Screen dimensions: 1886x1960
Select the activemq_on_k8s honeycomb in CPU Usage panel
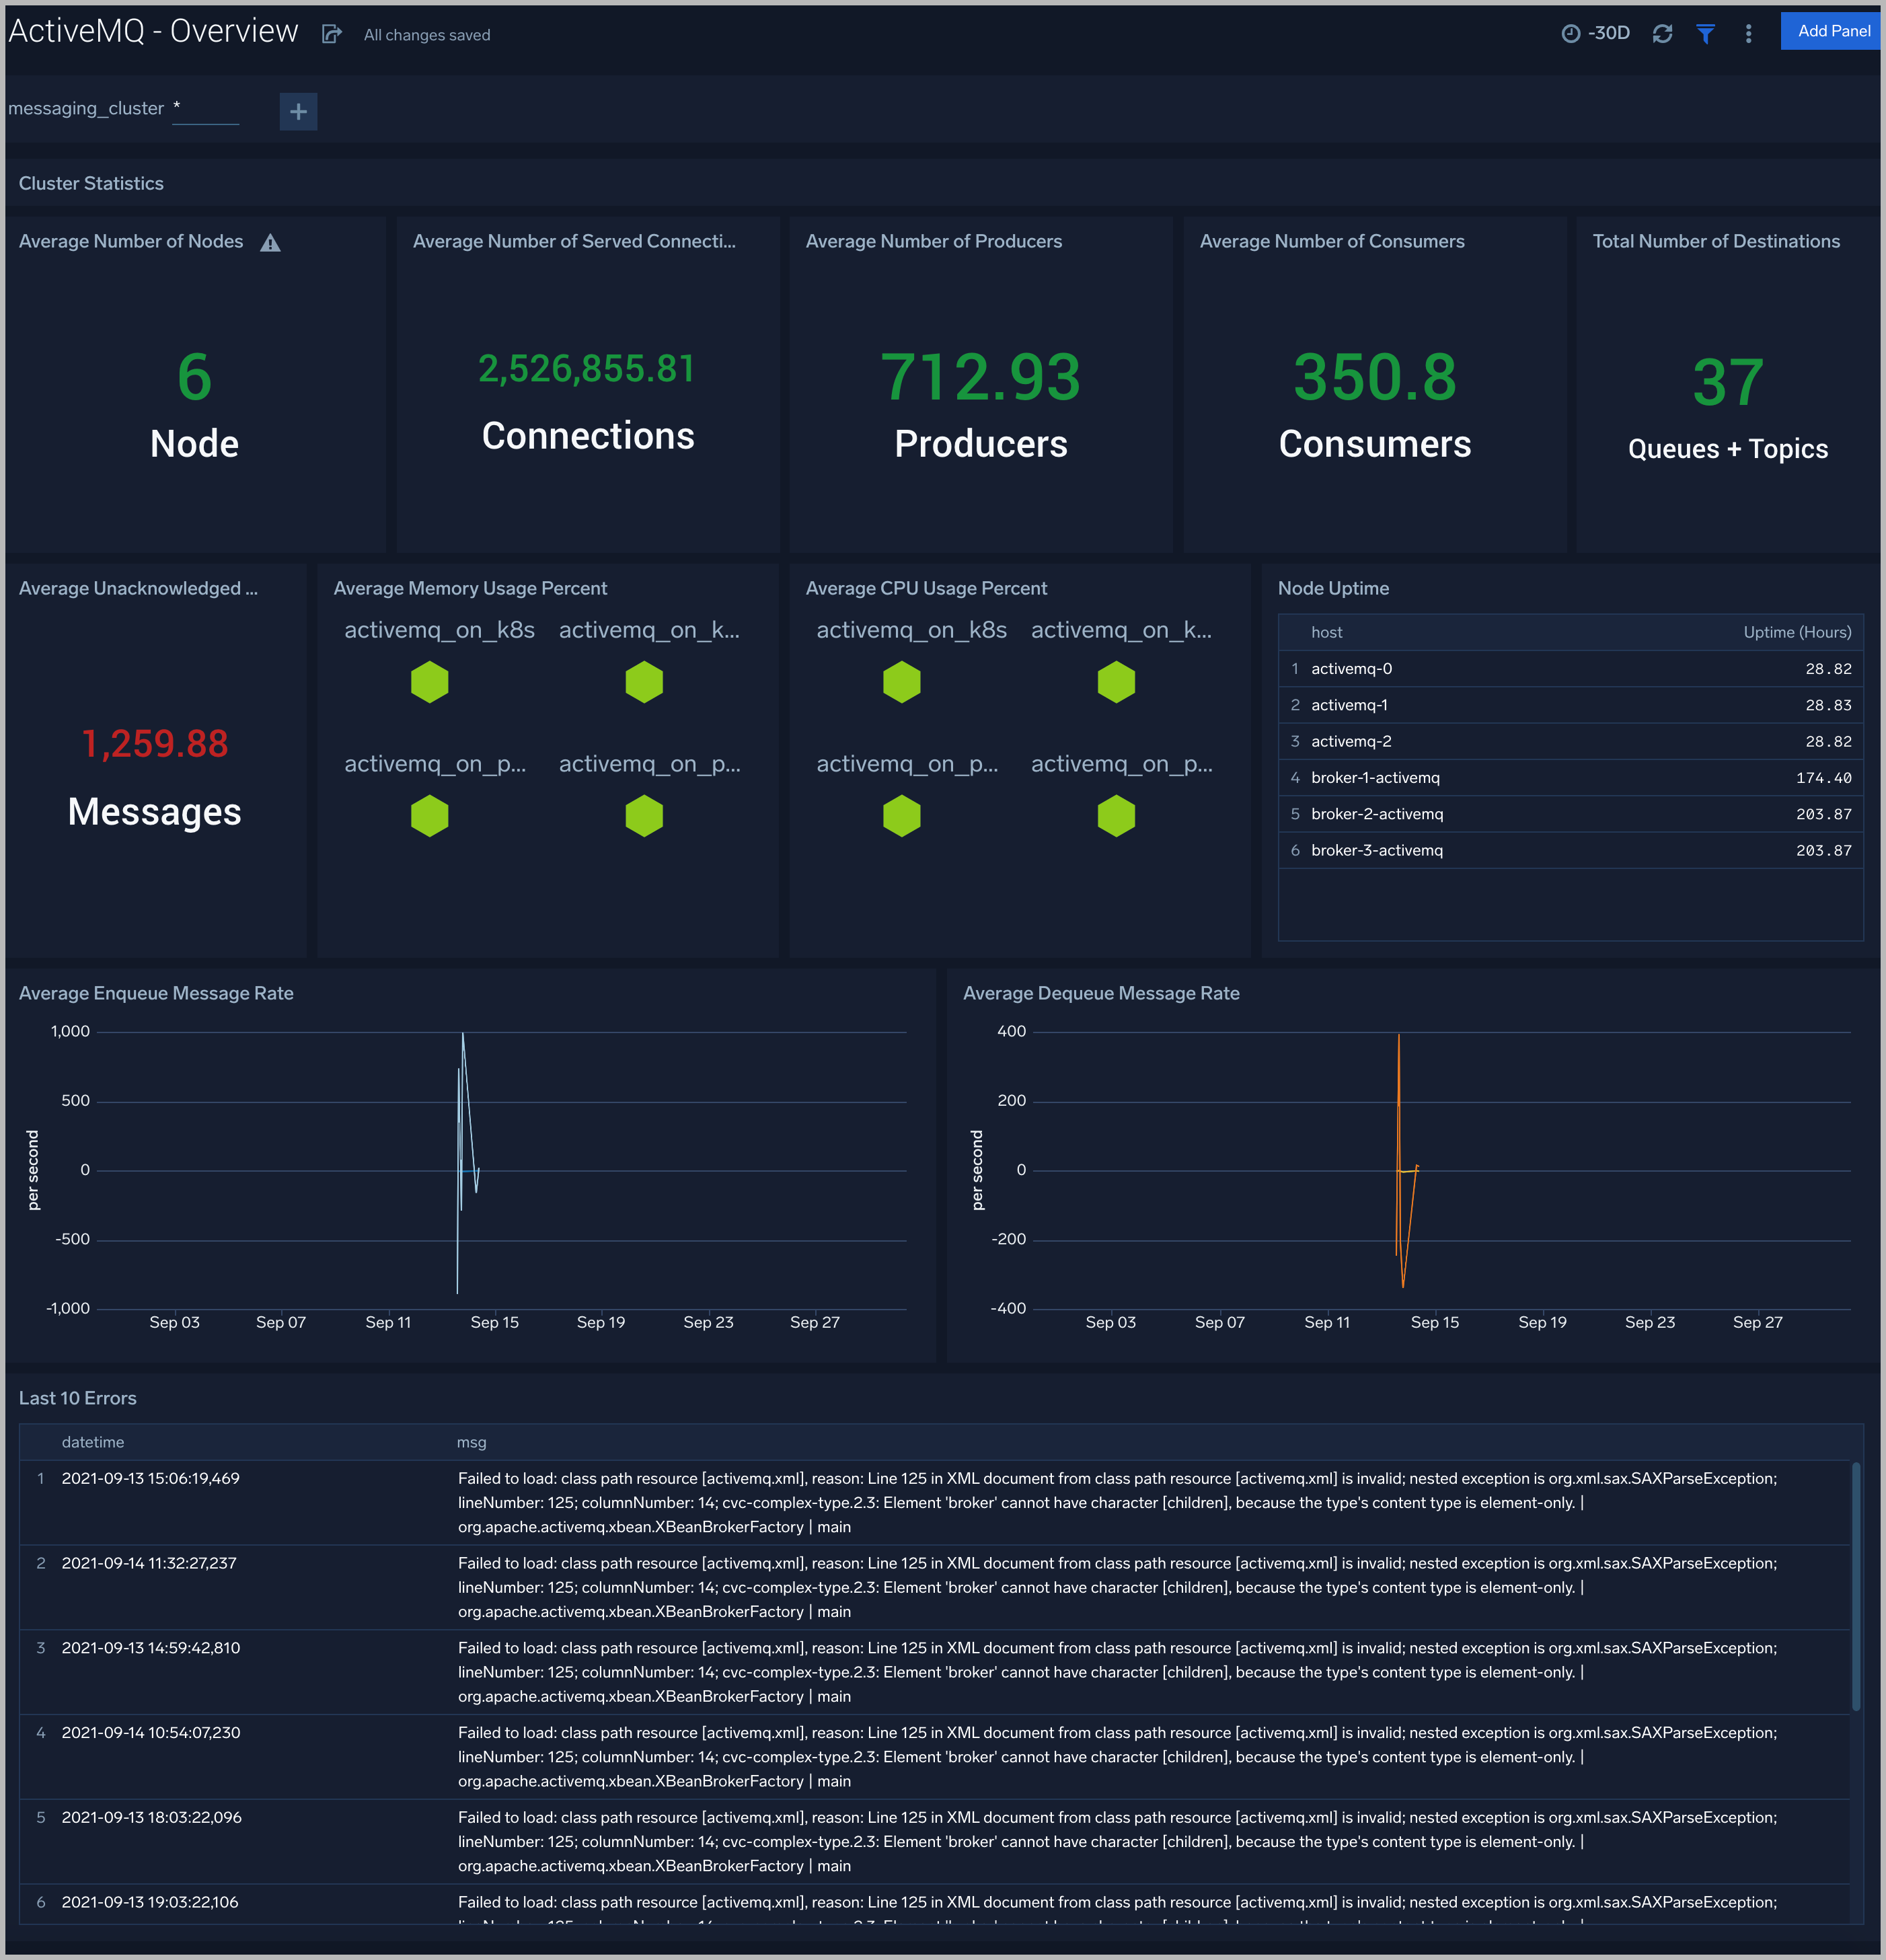(x=901, y=682)
